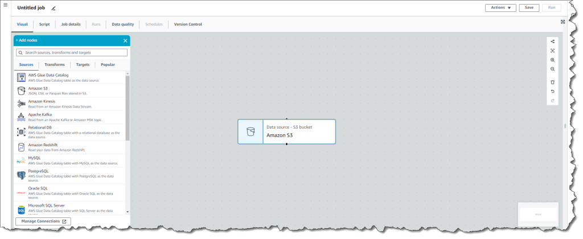
Task: Click the Relational DB source icon
Action: [22, 131]
